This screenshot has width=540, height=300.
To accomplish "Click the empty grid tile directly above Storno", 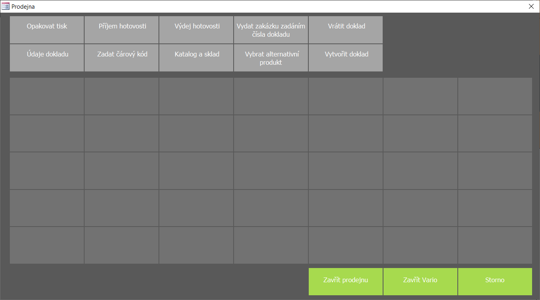I will (495, 245).
